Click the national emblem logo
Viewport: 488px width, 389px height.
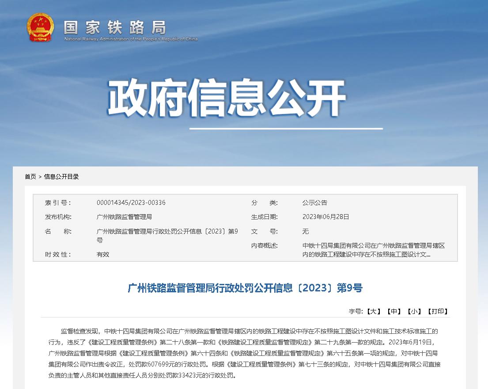click(41, 28)
